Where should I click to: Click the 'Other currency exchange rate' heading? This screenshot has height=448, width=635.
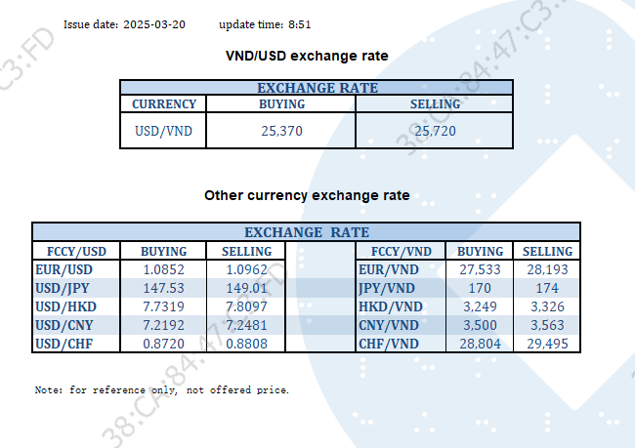pos(307,195)
